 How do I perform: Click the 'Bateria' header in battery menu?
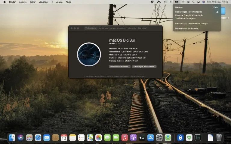[179, 7]
